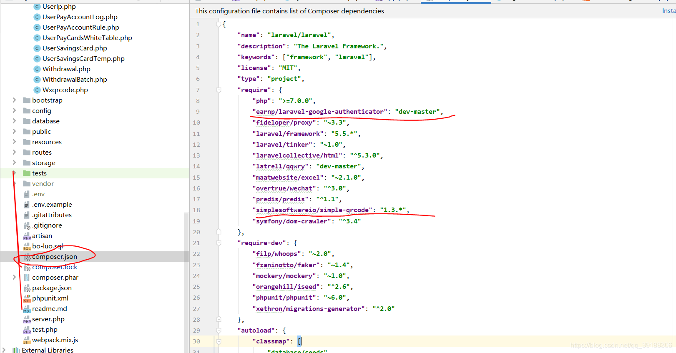676x353 pixels.
Task: Open package.json in the project tree
Action: [52, 288]
